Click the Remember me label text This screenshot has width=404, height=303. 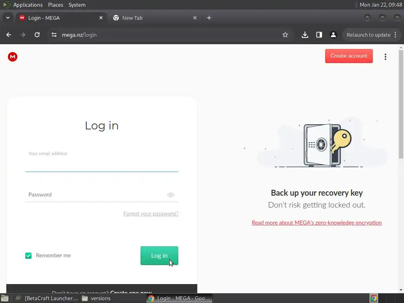click(x=53, y=255)
